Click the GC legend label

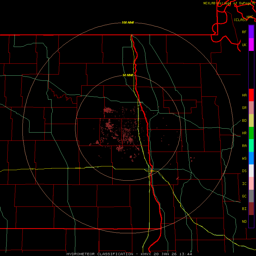point(244,196)
